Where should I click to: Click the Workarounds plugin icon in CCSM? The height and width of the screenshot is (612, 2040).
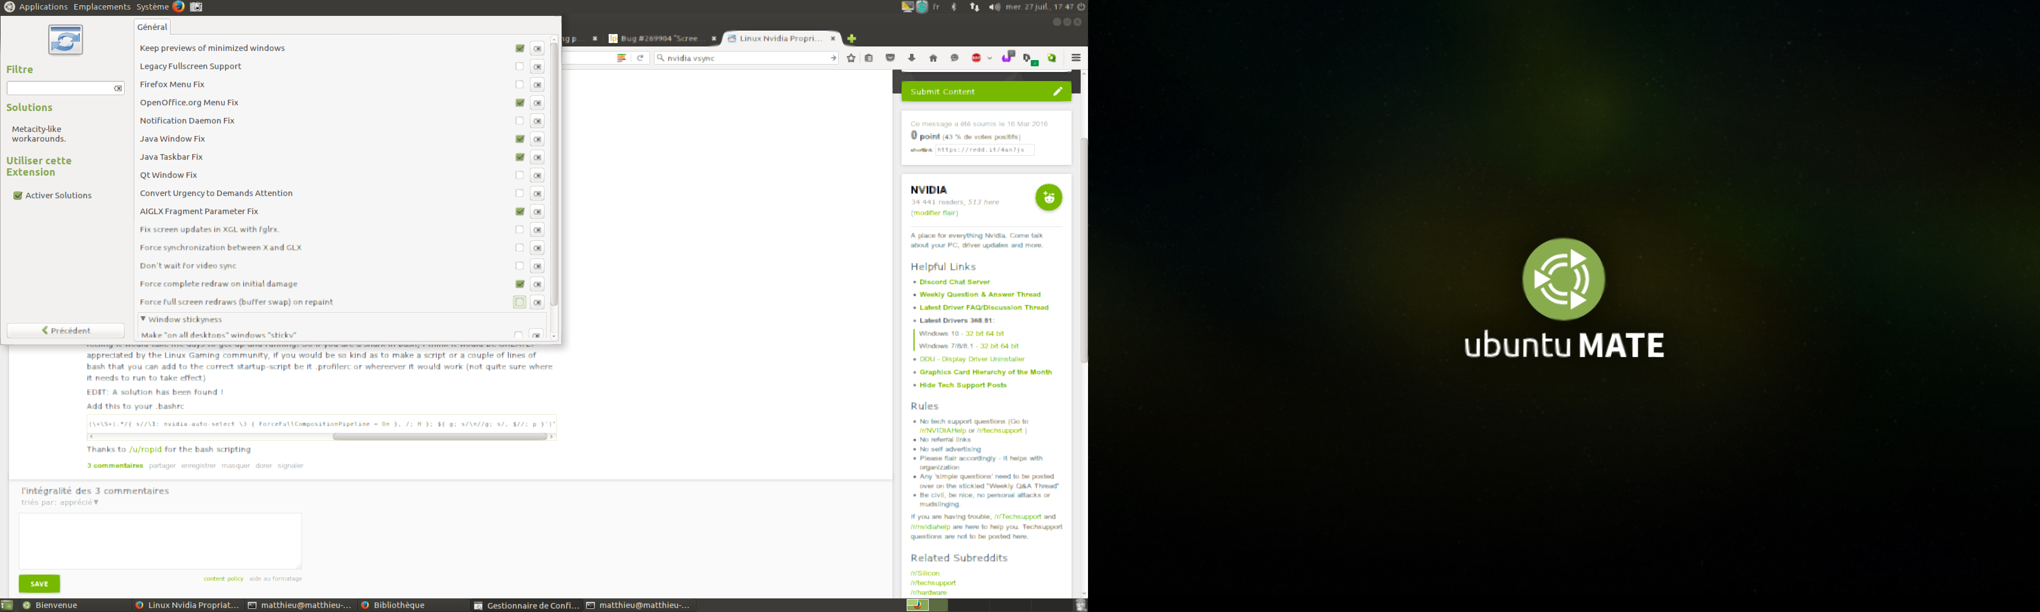tap(65, 40)
